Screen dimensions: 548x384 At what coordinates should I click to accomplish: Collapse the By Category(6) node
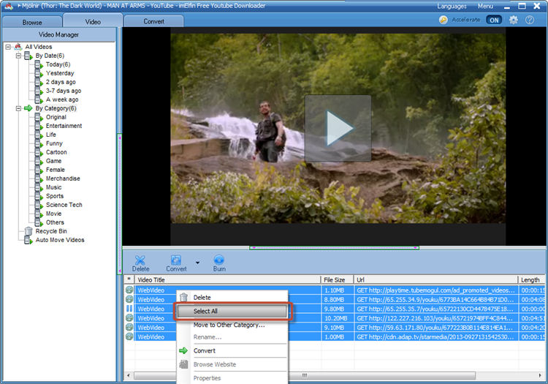pyautogui.click(x=18, y=108)
